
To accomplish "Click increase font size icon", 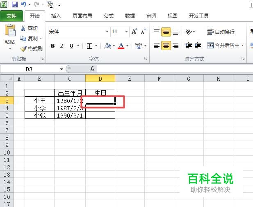I will [x=134, y=31].
